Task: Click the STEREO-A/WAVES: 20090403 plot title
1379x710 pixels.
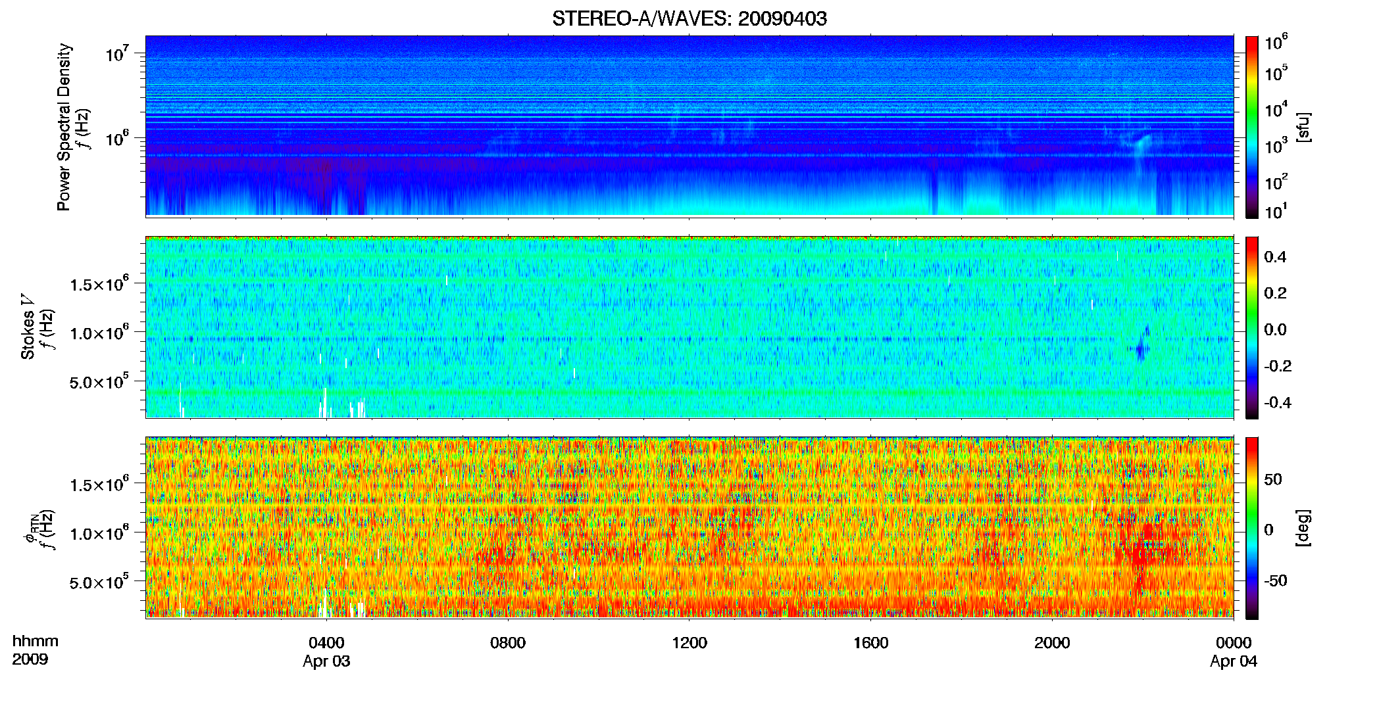Action: tap(689, 18)
